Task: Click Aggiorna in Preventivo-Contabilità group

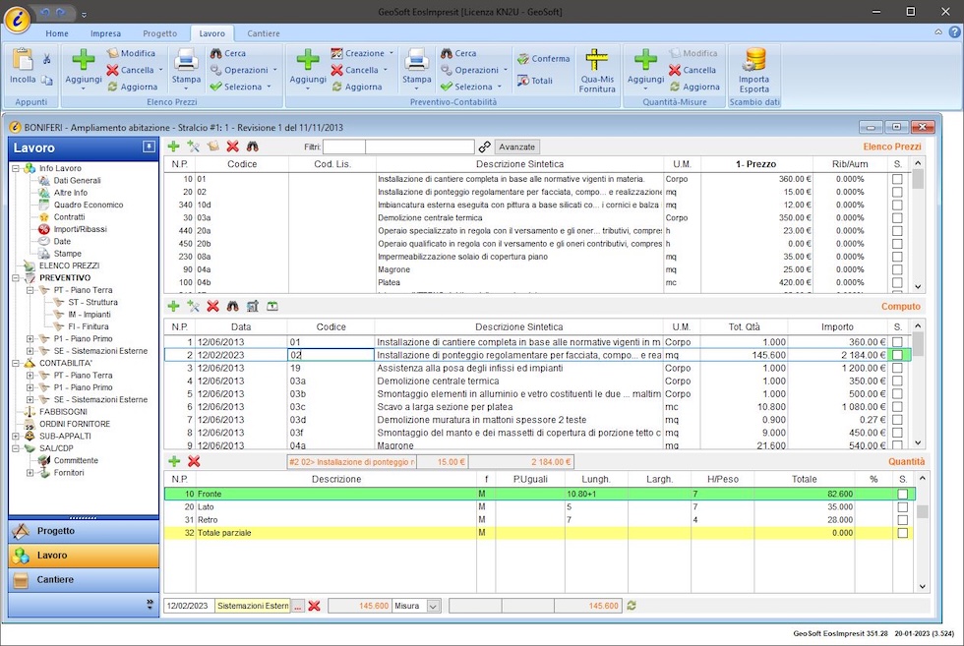Action: (x=356, y=87)
